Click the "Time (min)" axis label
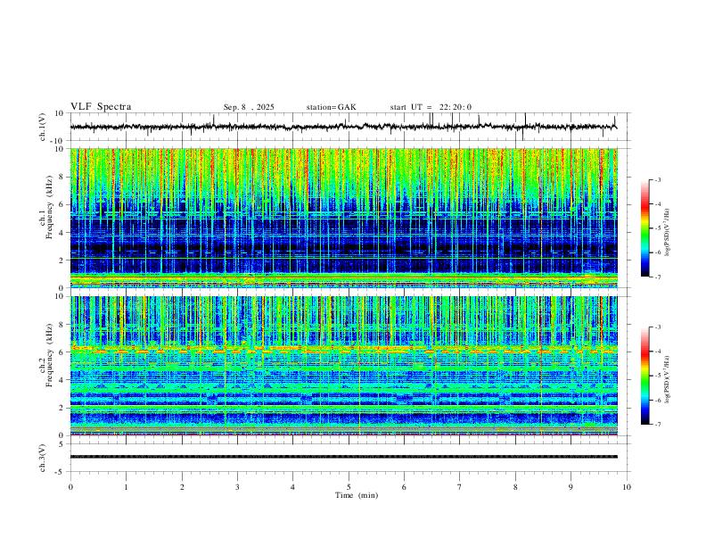Viewport: 706px width, 546px height. point(357,495)
